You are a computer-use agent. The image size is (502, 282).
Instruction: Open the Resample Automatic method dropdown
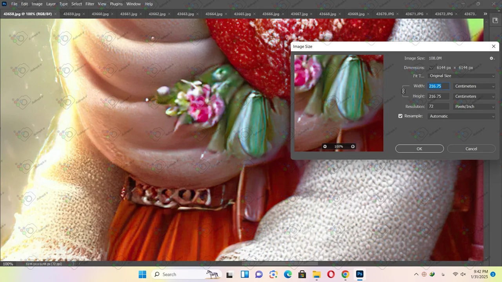[x=462, y=116]
